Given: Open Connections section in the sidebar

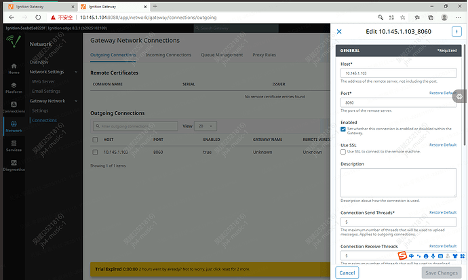Looking at the screenshot, I should point(14,107).
